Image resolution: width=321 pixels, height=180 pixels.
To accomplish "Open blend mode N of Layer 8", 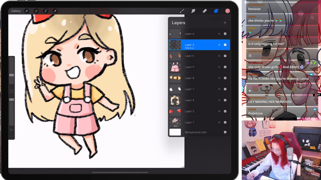I will pos(219,78).
